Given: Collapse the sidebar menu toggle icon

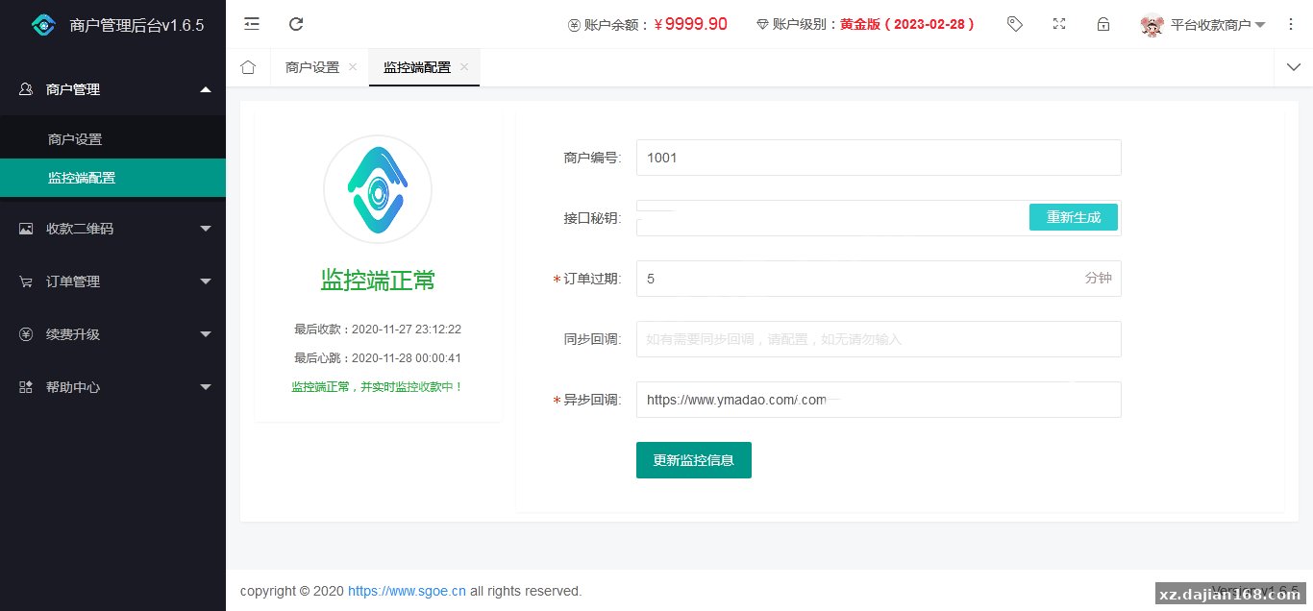Looking at the screenshot, I should (252, 24).
